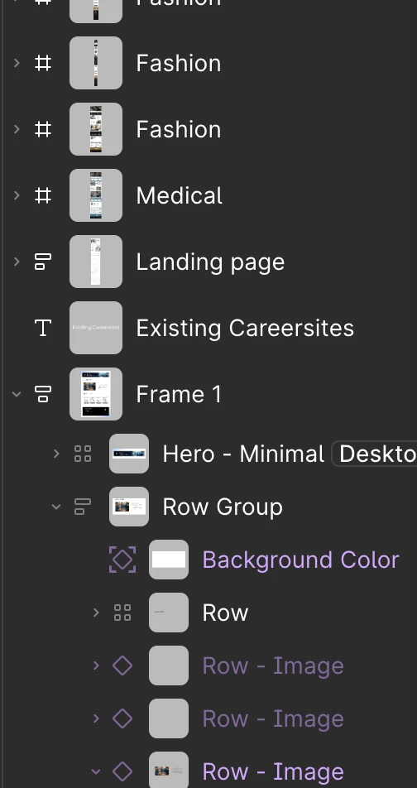This screenshot has height=788, width=417.
Task: Click the dashed instance icon for Background Color
Action: tap(122, 560)
